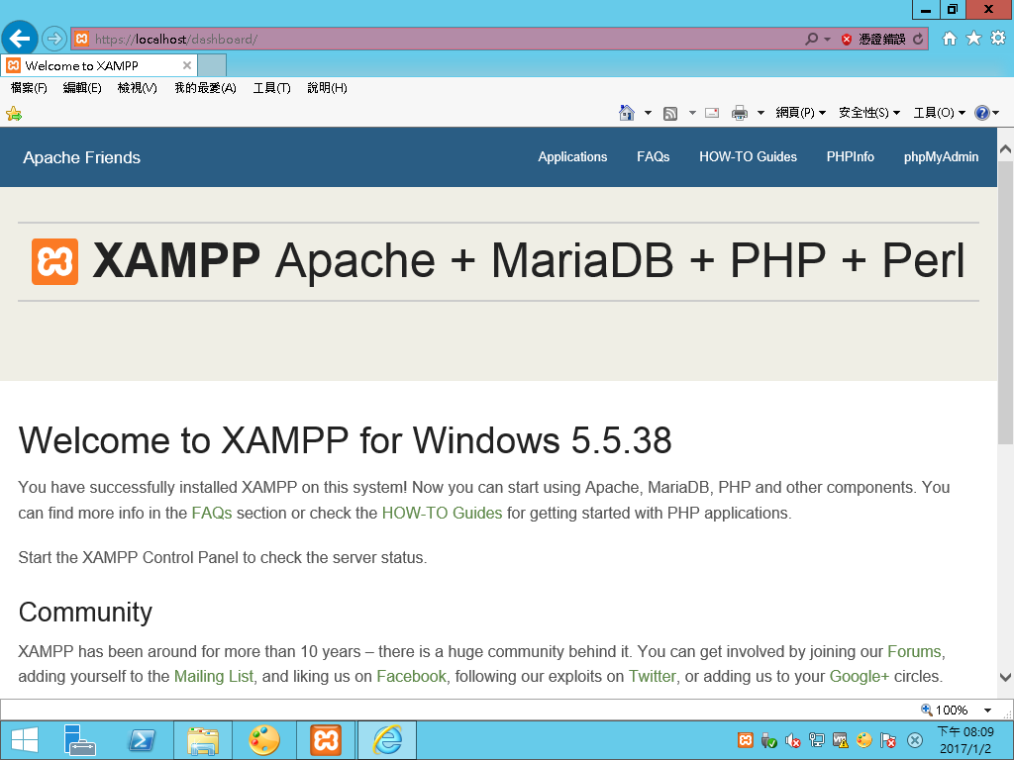Open XAMPP Control Panel from the taskbar

(x=326, y=740)
